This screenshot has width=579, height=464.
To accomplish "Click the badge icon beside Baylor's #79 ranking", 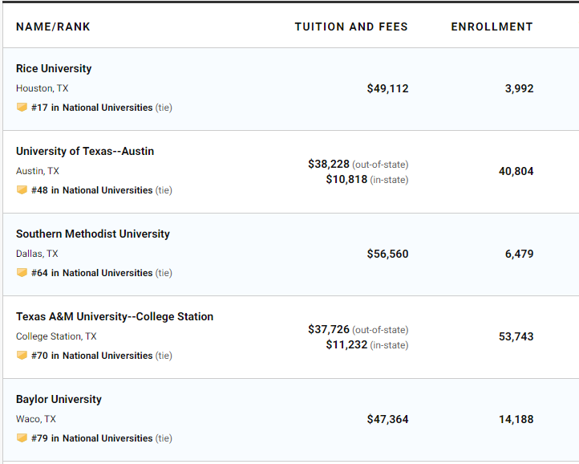I will tap(22, 438).
